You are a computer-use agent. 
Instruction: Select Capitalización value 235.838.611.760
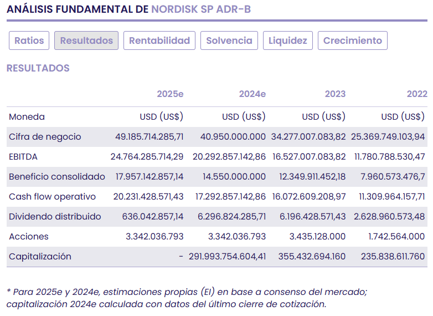pos(393,257)
